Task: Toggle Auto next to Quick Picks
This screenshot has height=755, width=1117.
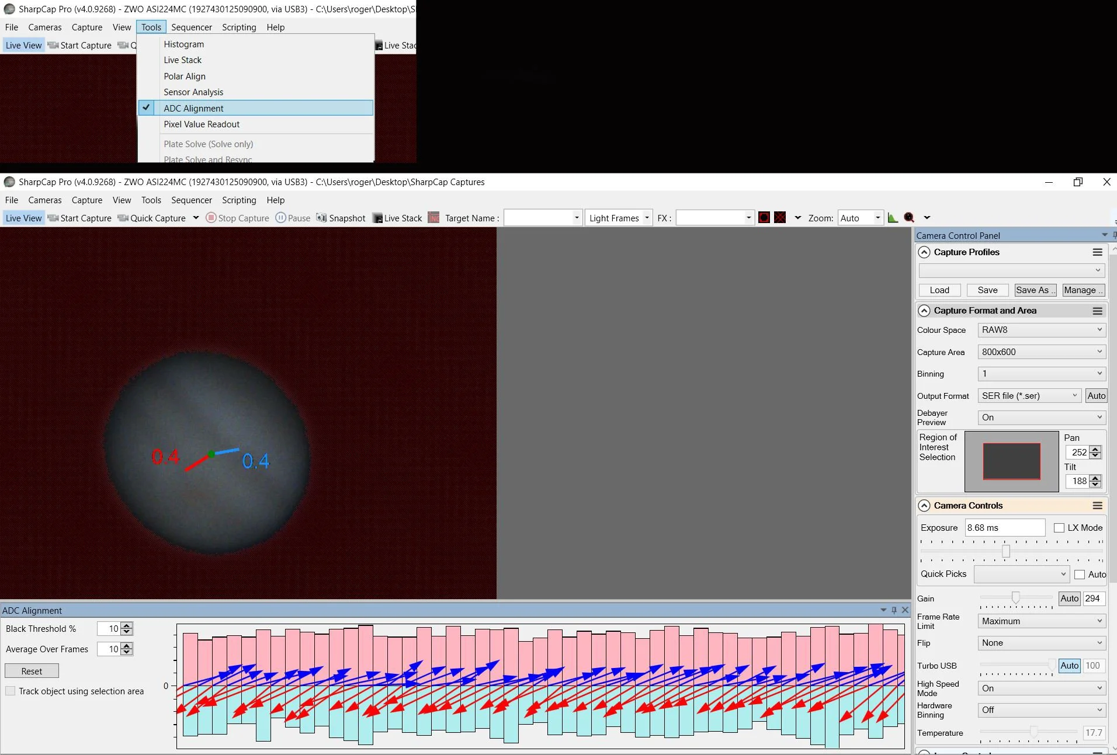Action: click(x=1080, y=574)
